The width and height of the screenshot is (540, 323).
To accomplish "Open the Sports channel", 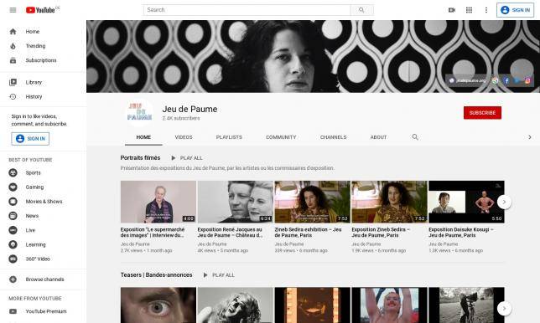I will click(x=43, y=173).
